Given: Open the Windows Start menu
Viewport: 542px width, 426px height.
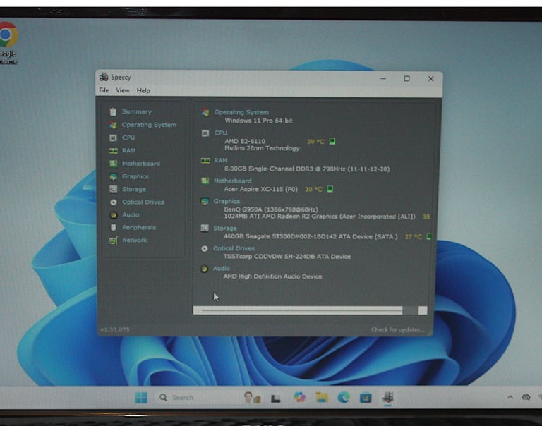Looking at the screenshot, I should pos(141,398).
